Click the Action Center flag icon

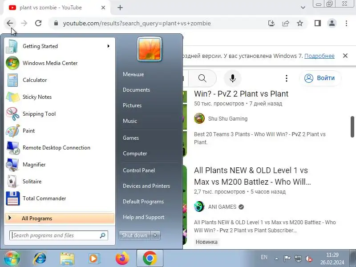coord(287,259)
